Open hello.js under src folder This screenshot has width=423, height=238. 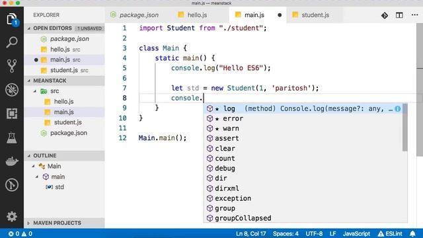(x=65, y=102)
